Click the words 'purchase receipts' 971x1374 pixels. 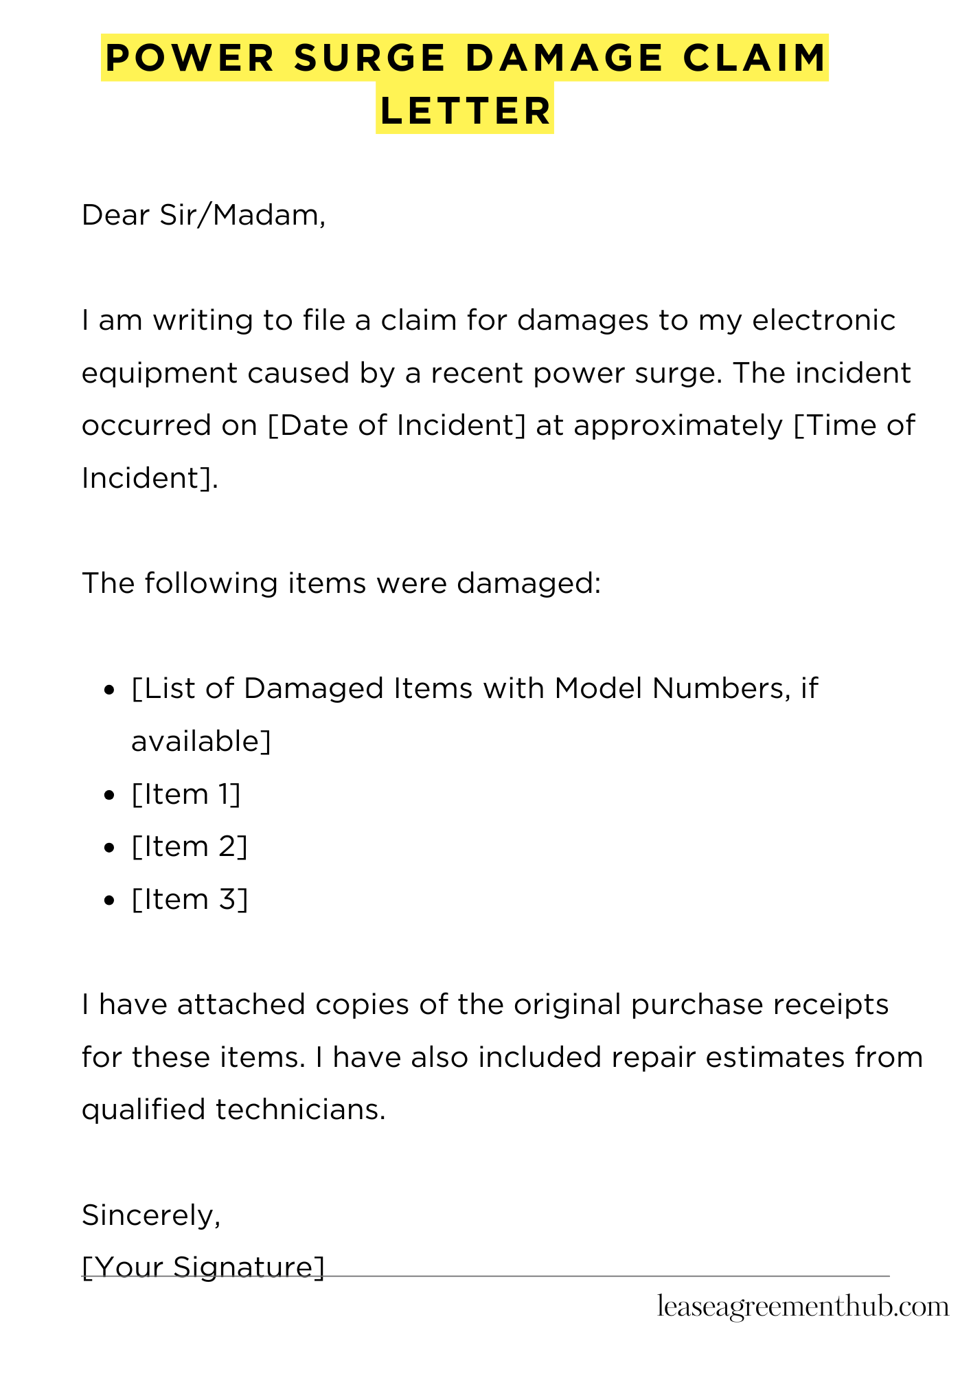pos(759,1005)
